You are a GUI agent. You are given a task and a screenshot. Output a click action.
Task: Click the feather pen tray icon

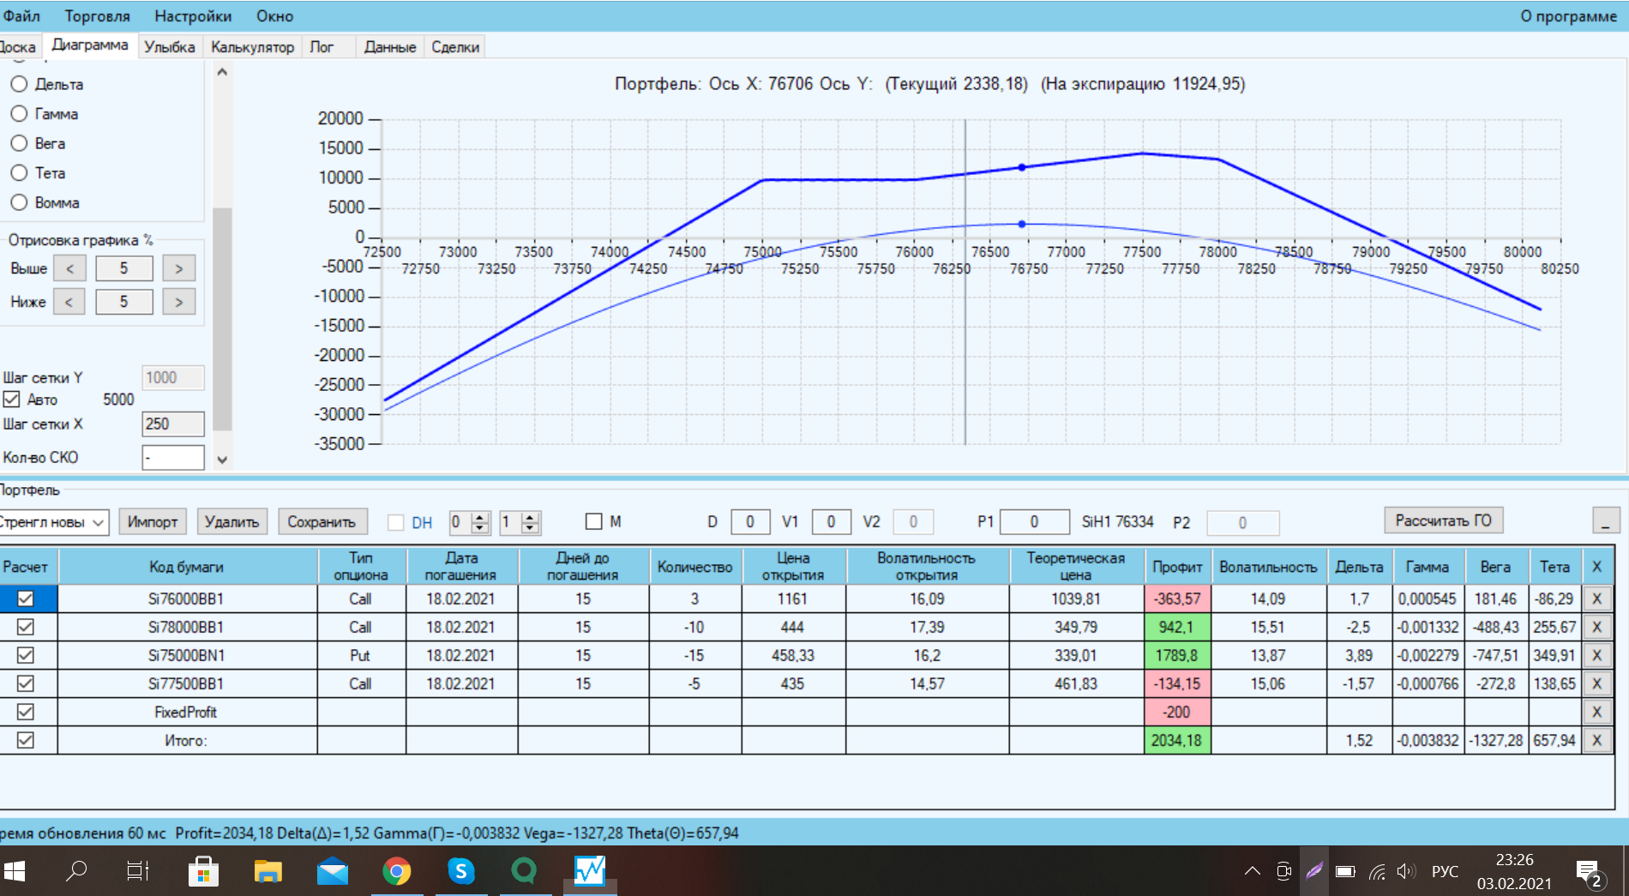1314,871
